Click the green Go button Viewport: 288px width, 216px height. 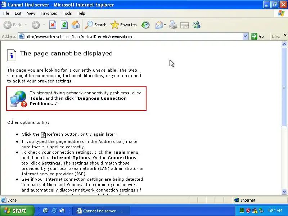(x=257, y=37)
